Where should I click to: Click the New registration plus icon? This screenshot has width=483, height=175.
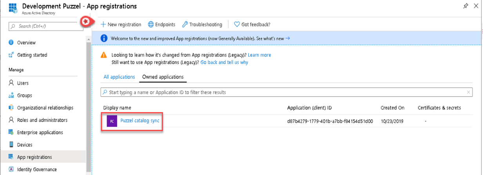point(103,24)
